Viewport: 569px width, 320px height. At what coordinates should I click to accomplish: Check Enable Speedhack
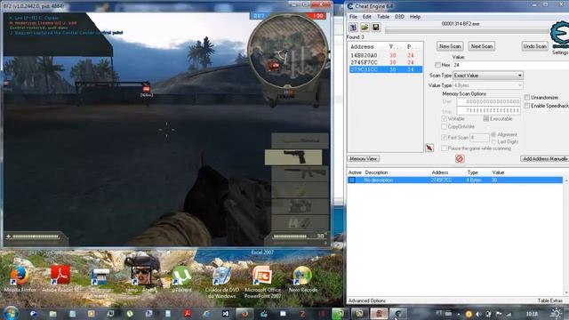click(x=527, y=106)
